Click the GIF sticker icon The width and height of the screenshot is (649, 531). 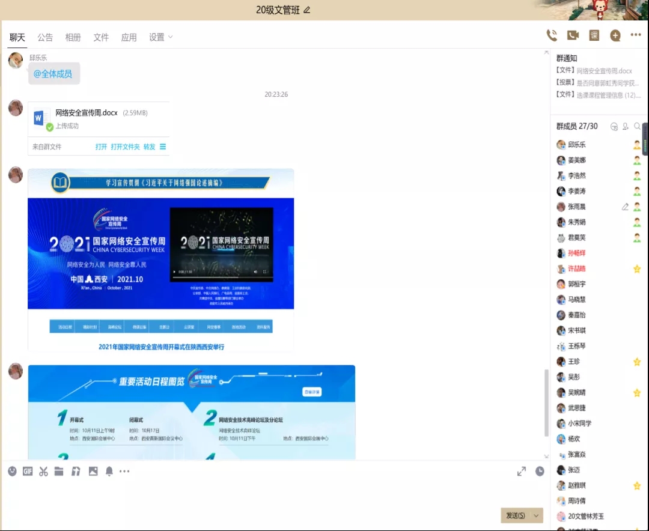28,472
